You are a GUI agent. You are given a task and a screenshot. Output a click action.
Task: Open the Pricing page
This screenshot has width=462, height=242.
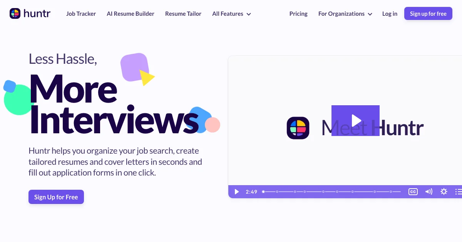tap(298, 14)
